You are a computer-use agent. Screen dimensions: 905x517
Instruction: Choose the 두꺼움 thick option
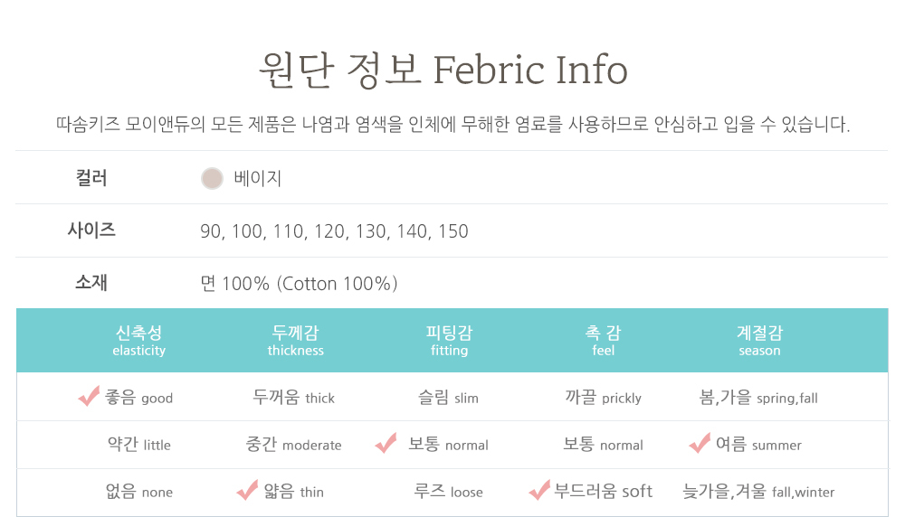click(x=293, y=397)
